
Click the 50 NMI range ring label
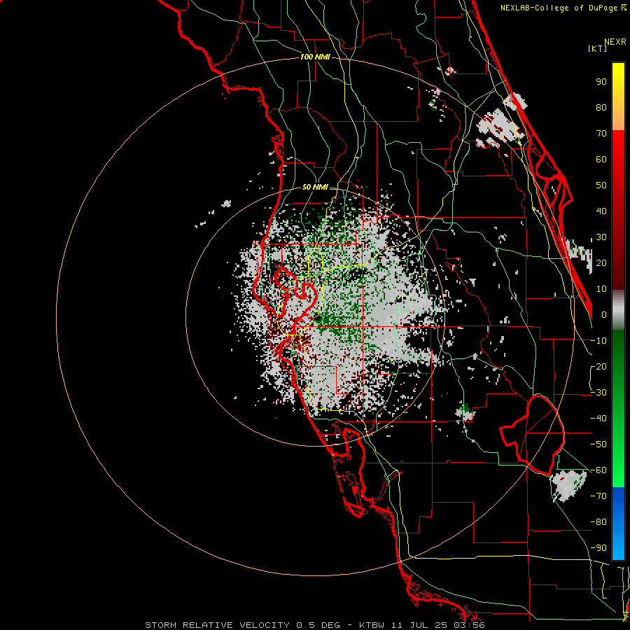click(315, 187)
